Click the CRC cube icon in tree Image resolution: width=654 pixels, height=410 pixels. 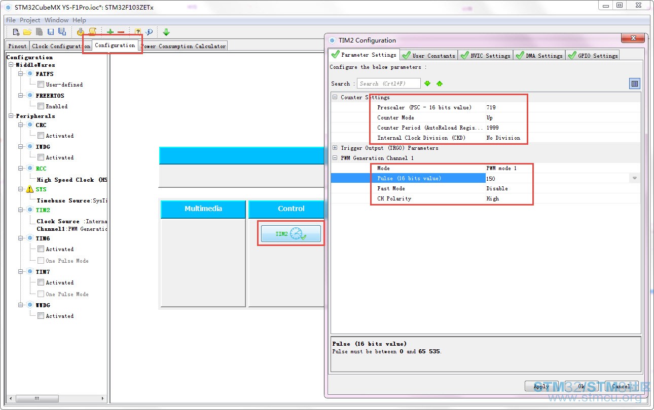click(30, 125)
